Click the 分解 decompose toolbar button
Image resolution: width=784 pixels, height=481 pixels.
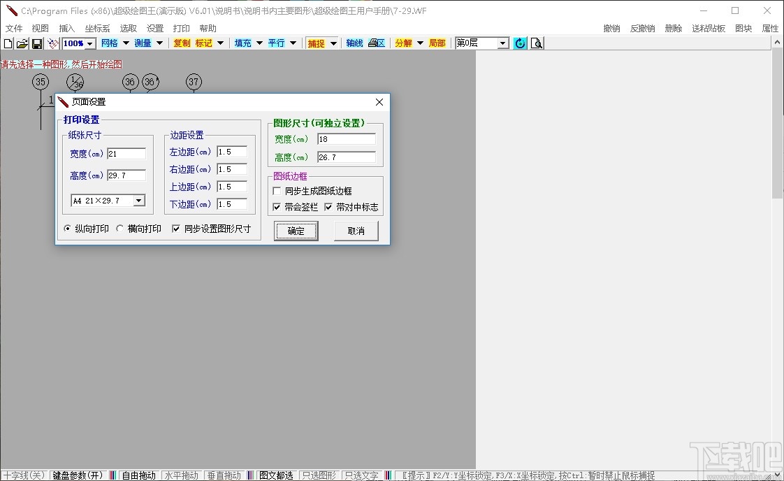point(403,43)
